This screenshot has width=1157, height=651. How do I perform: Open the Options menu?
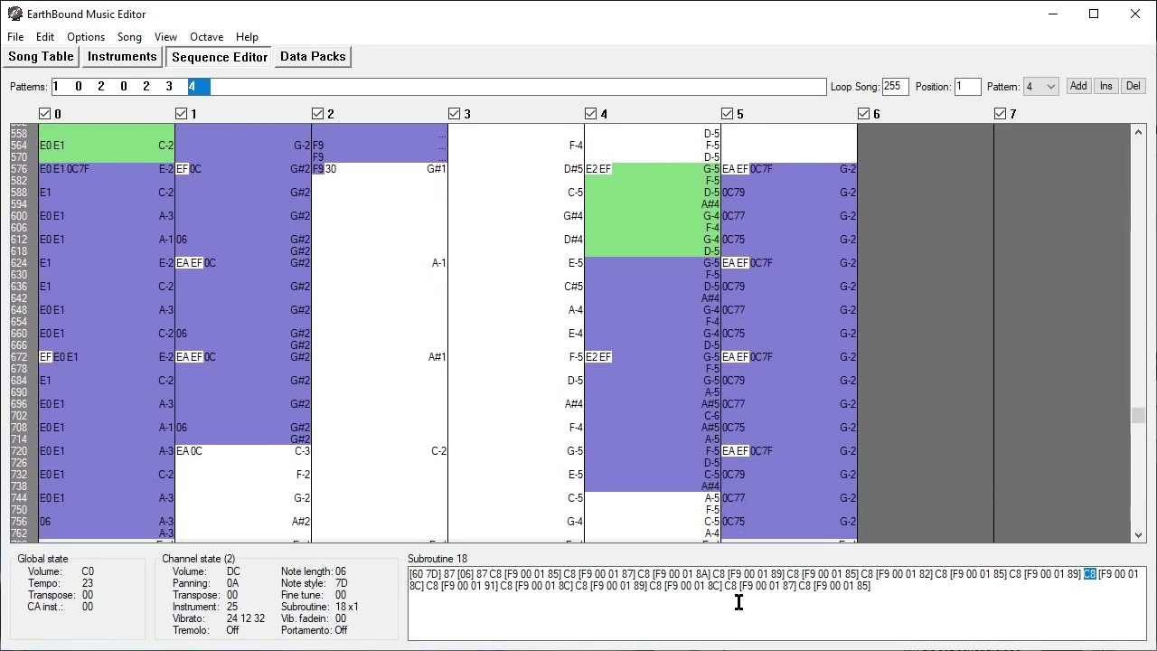point(86,37)
